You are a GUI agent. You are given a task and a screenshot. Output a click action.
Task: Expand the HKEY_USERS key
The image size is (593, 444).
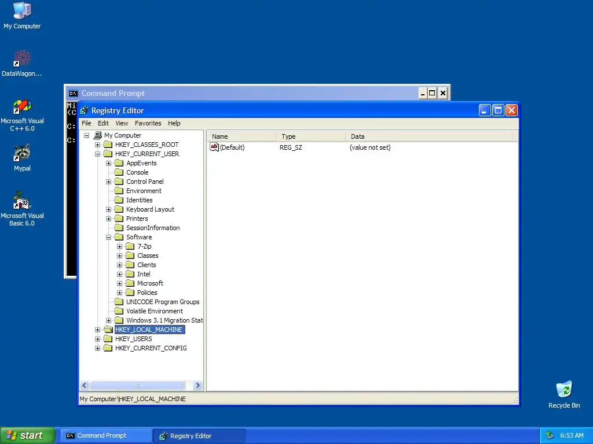point(97,339)
